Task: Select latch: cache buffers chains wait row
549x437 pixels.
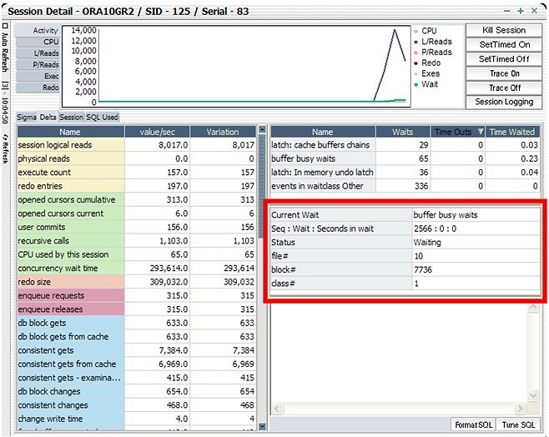Action: [405, 145]
